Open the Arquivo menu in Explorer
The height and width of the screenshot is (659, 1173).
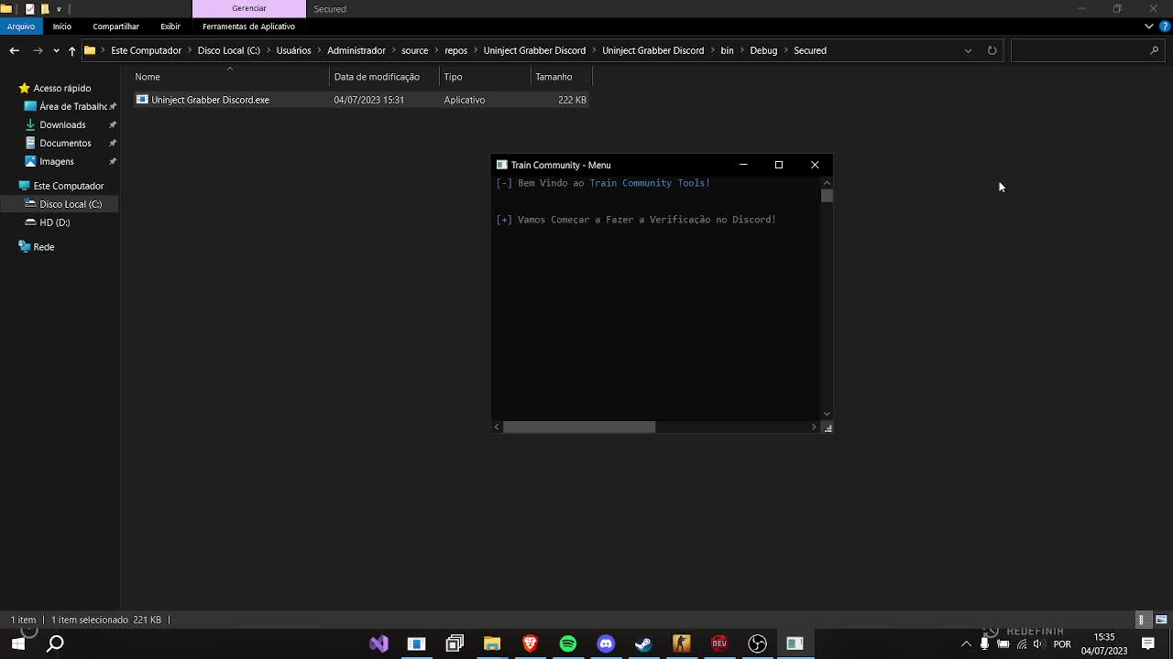pyautogui.click(x=20, y=27)
